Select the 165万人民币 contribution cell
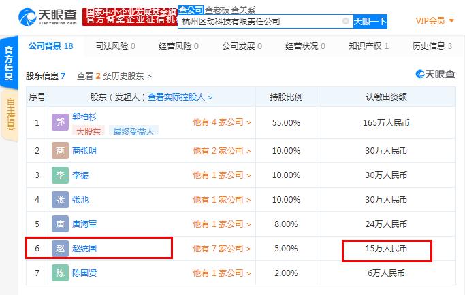Screen dimensions: 465x295 [386, 122]
